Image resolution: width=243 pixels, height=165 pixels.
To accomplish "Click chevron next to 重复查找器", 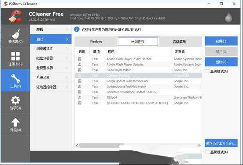I will (x=67, y=68).
